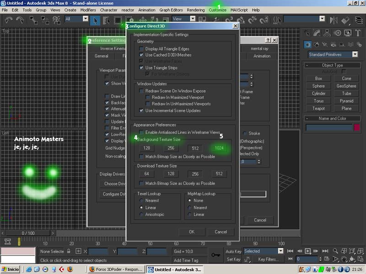The image size is (366, 274).
Task: Open the Layer Manager icon
Action: tap(359, 21)
